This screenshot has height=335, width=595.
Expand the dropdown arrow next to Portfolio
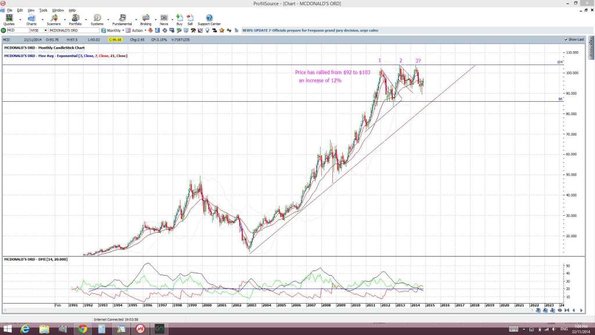coord(86,19)
